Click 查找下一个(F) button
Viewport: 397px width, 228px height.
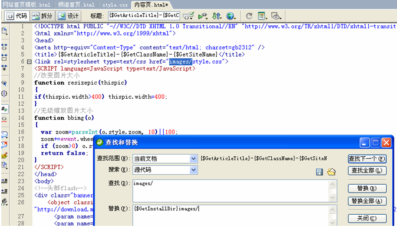click(367, 159)
